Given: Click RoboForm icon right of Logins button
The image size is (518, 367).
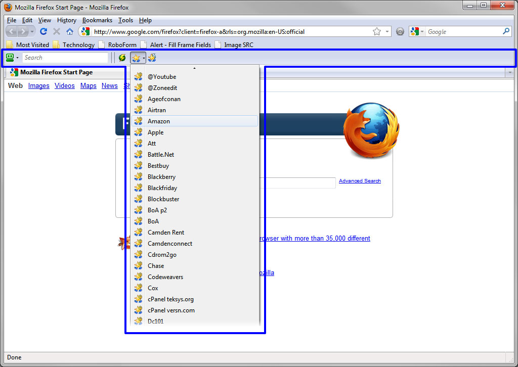Looking at the screenshot, I should (152, 58).
